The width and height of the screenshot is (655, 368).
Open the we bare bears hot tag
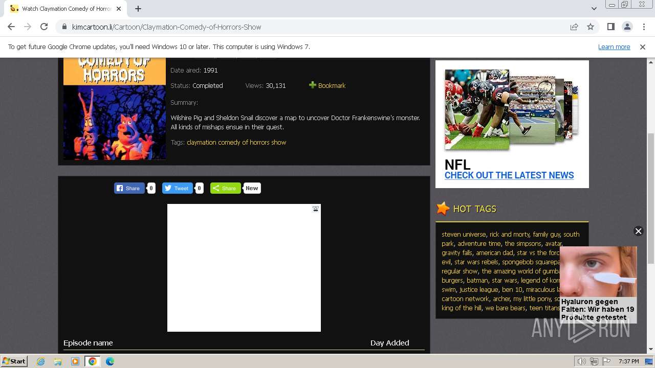coord(506,308)
